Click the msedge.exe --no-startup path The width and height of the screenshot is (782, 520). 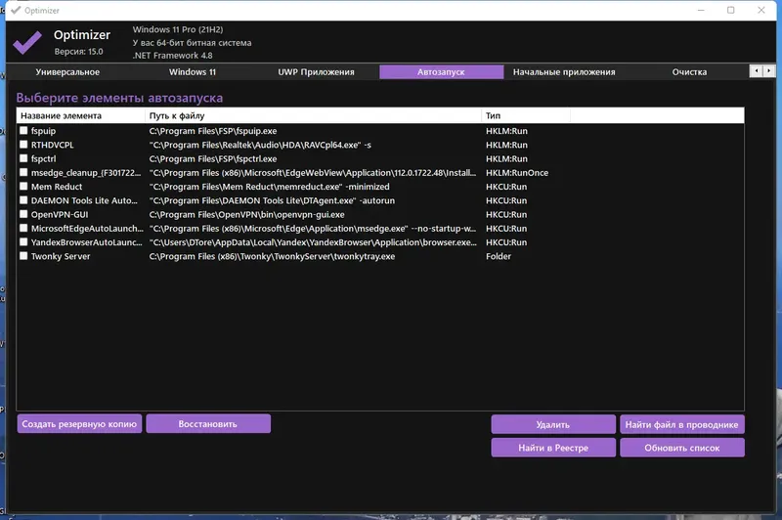click(x=313, y=229)
